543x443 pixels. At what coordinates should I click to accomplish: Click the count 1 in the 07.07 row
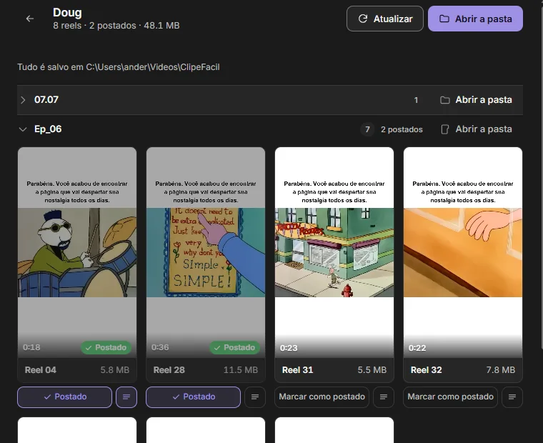tap(416, 100)
